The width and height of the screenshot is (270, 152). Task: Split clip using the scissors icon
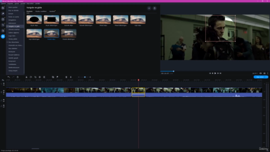[x=26, y=77]
